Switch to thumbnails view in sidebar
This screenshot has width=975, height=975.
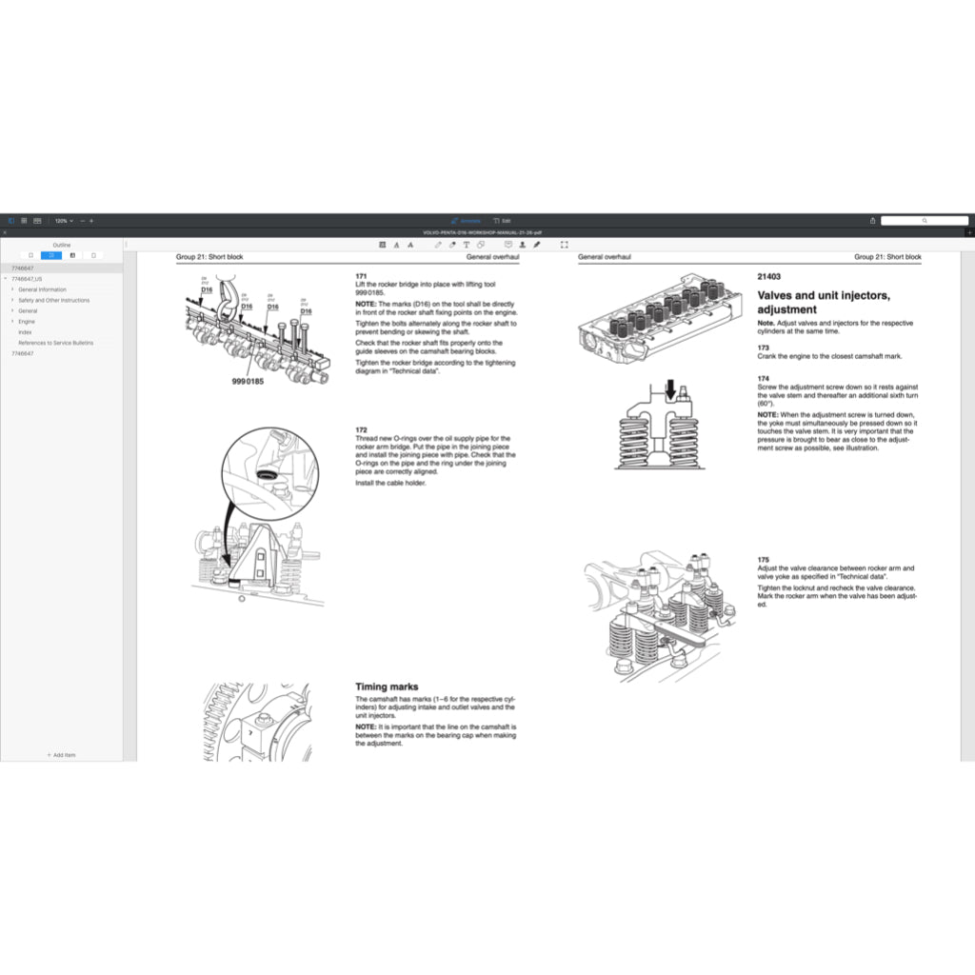coord(30,255)
